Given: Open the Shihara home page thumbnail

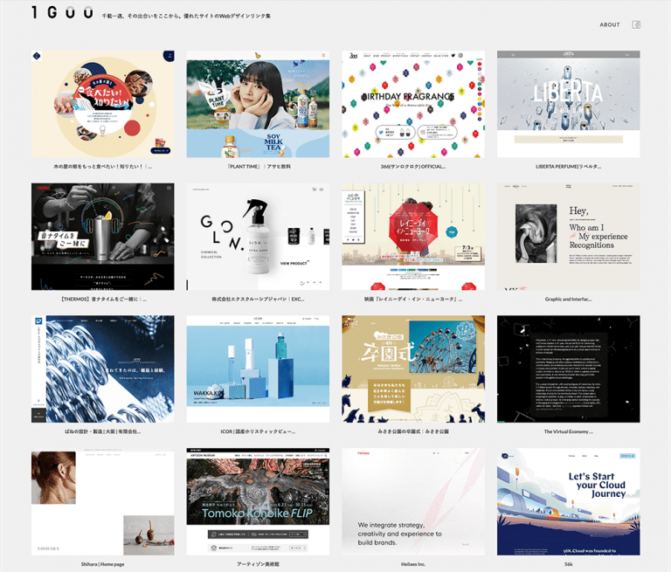Looking at the screenshot, I should (103, 502).
